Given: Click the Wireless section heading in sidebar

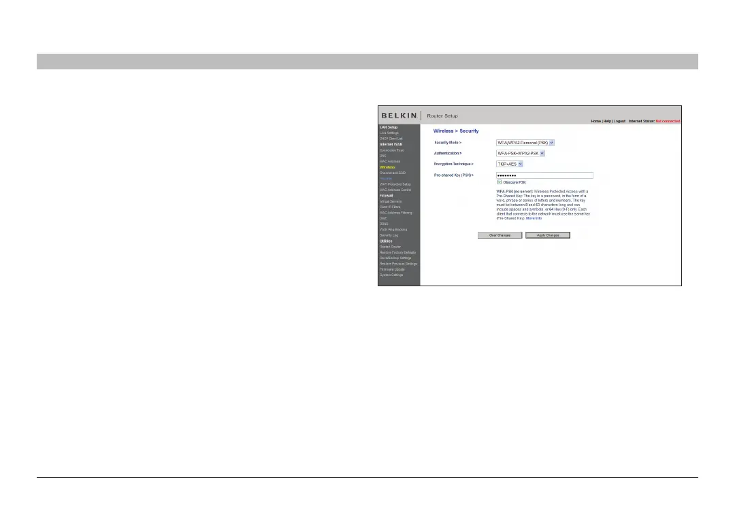Looking at the screenshot, I should [x=387, y=167].
